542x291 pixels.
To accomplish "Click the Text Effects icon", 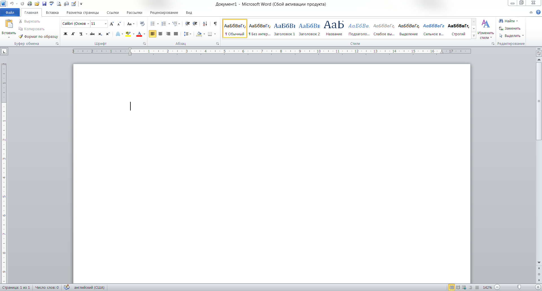I will click(x=118, y=34).
